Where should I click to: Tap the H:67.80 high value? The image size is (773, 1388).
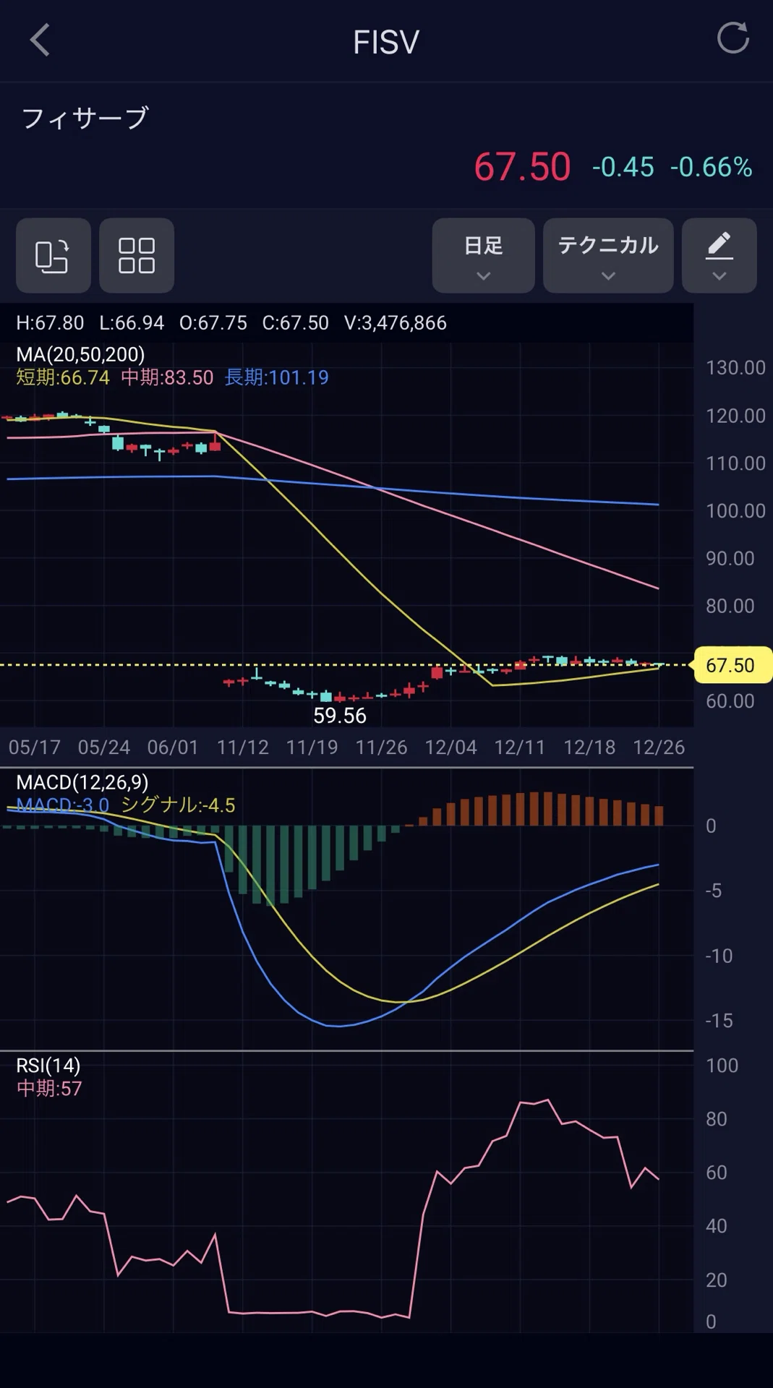[50, 322]
